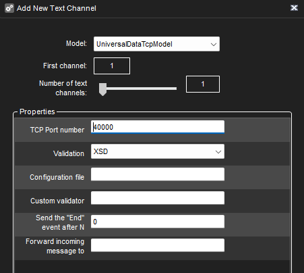Screen dimensions: 304x273
Task: Click the Configuration file input field
Action: (158, 174)
